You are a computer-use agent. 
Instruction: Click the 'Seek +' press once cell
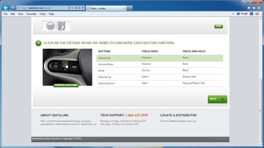tap(145, 77)
